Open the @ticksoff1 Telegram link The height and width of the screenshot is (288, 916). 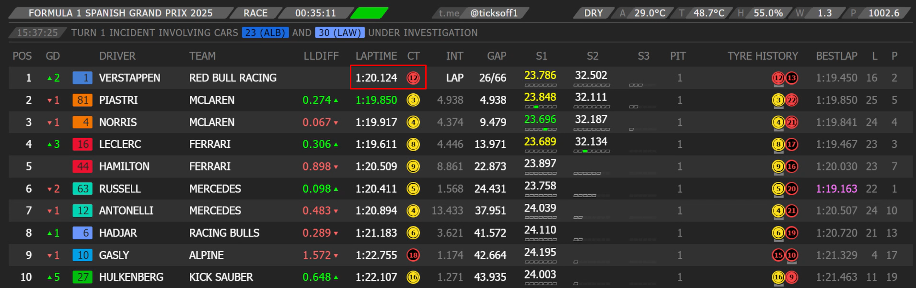pos(494,13)
